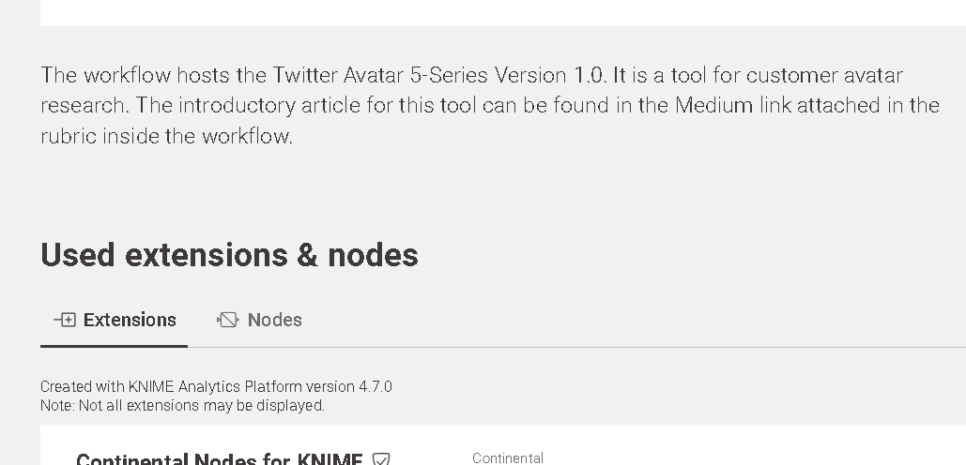Click the word Medium in the description
966x465 pixels.
pos(714,105)
